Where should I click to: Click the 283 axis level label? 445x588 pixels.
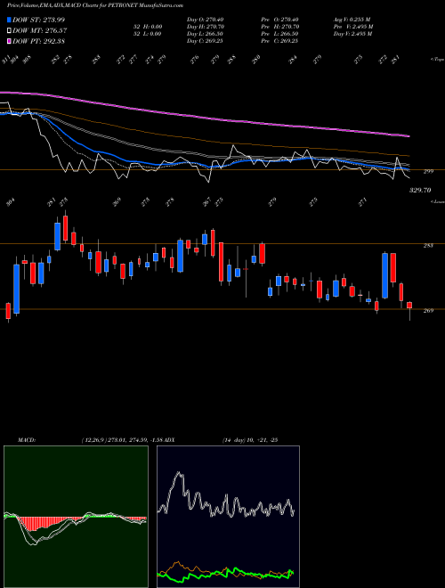(x=428, y=246)
